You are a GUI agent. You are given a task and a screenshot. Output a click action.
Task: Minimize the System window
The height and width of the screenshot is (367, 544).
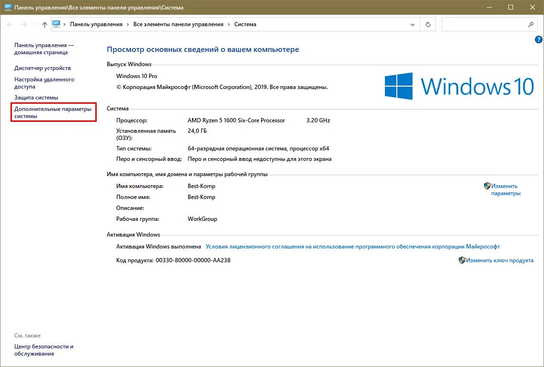(x=489, y=7)
